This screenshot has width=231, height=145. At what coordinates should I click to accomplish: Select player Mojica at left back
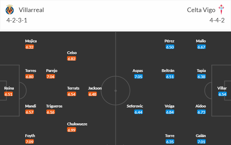(31, 41)
